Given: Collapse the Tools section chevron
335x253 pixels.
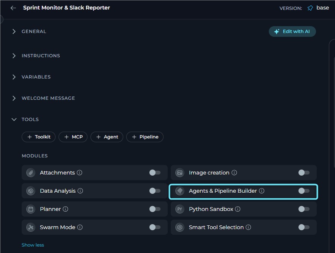Looking at the screenshot, I should [14, 119].
